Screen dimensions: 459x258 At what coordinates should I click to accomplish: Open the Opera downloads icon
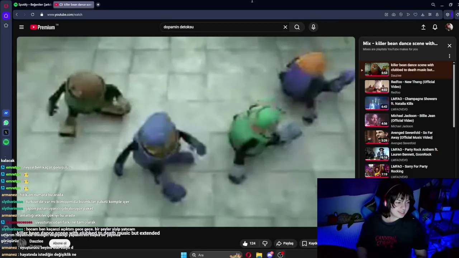click(x=422, y=14)
